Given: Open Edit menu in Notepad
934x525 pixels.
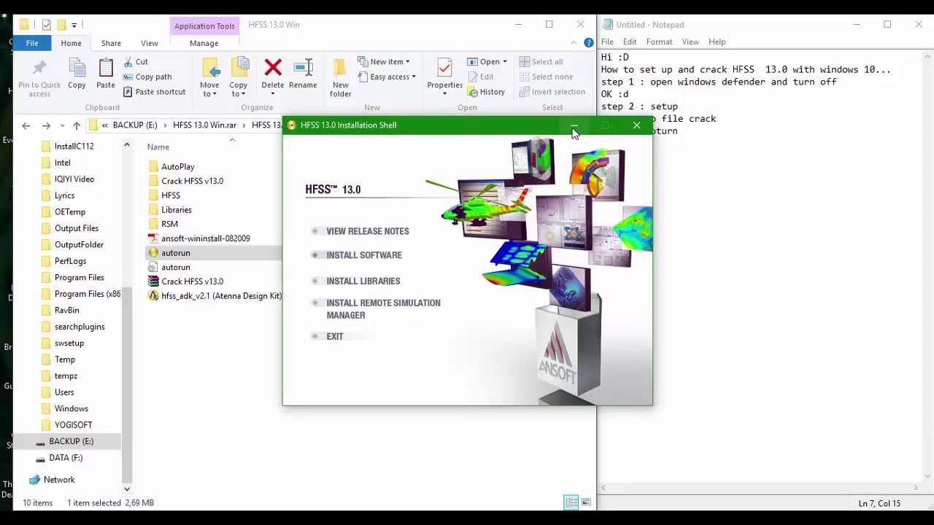Looking at the screenshot, I should [630, 42].
